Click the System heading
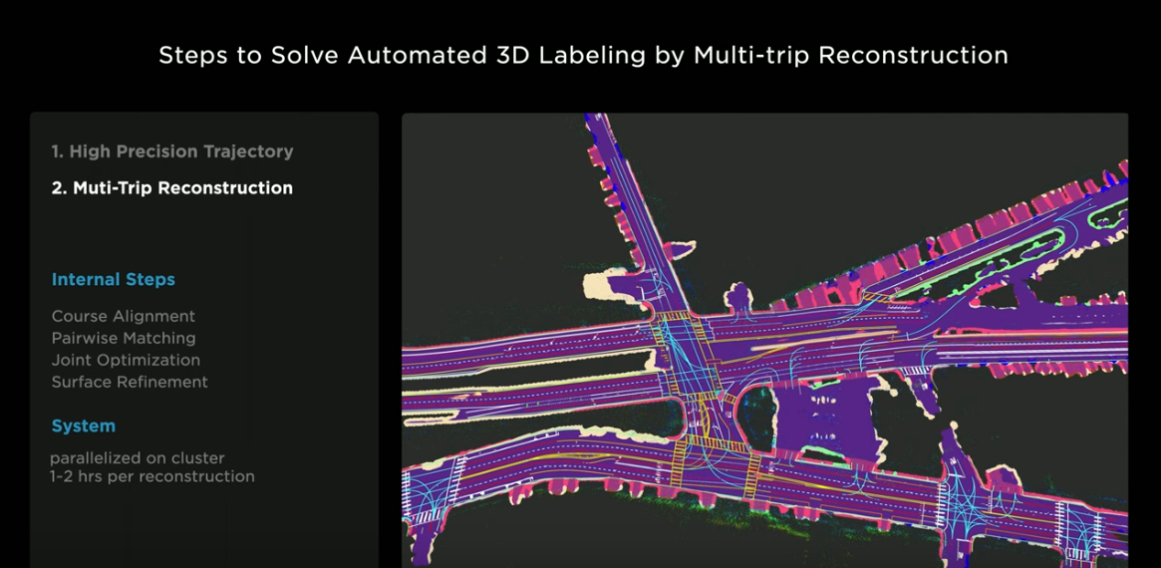 pos(83,426)
